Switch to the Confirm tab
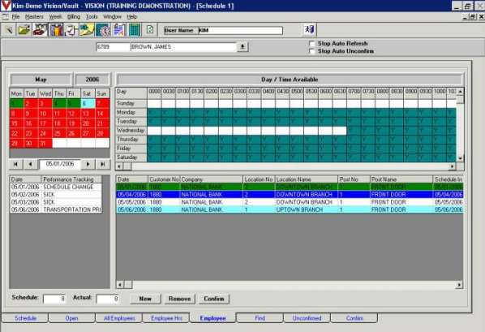Screen dimensions: 485x332 [354, 318]
